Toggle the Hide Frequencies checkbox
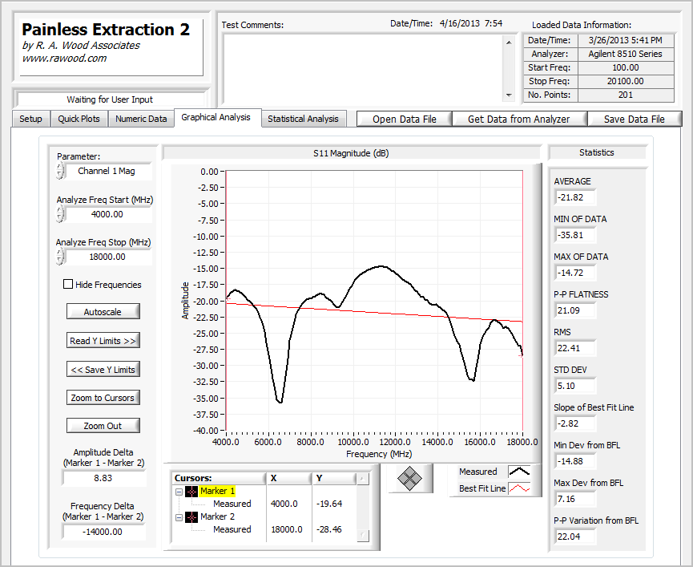The width and height of the screenshot is (693, 567). [67, 284]
